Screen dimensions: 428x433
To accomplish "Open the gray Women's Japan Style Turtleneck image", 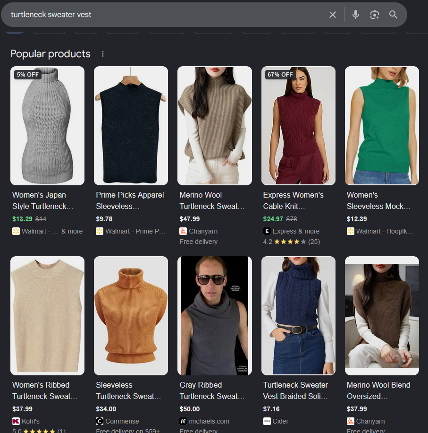I will [x=47, y=126].
